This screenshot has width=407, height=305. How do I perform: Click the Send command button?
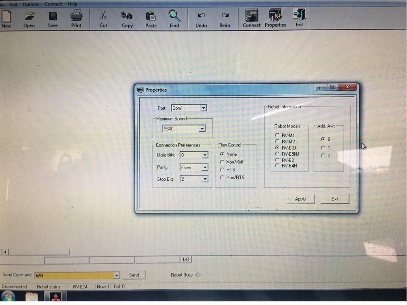coord(134,275)
